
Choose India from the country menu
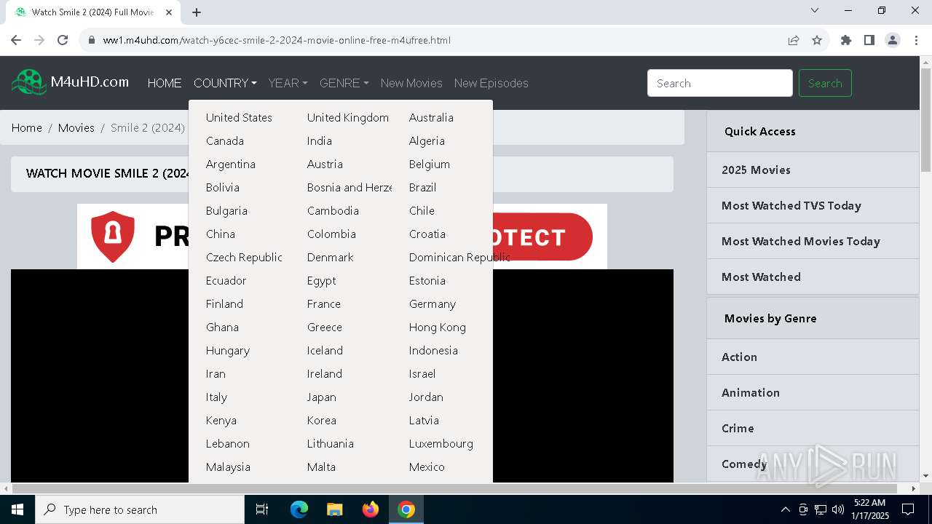point(320,140)
